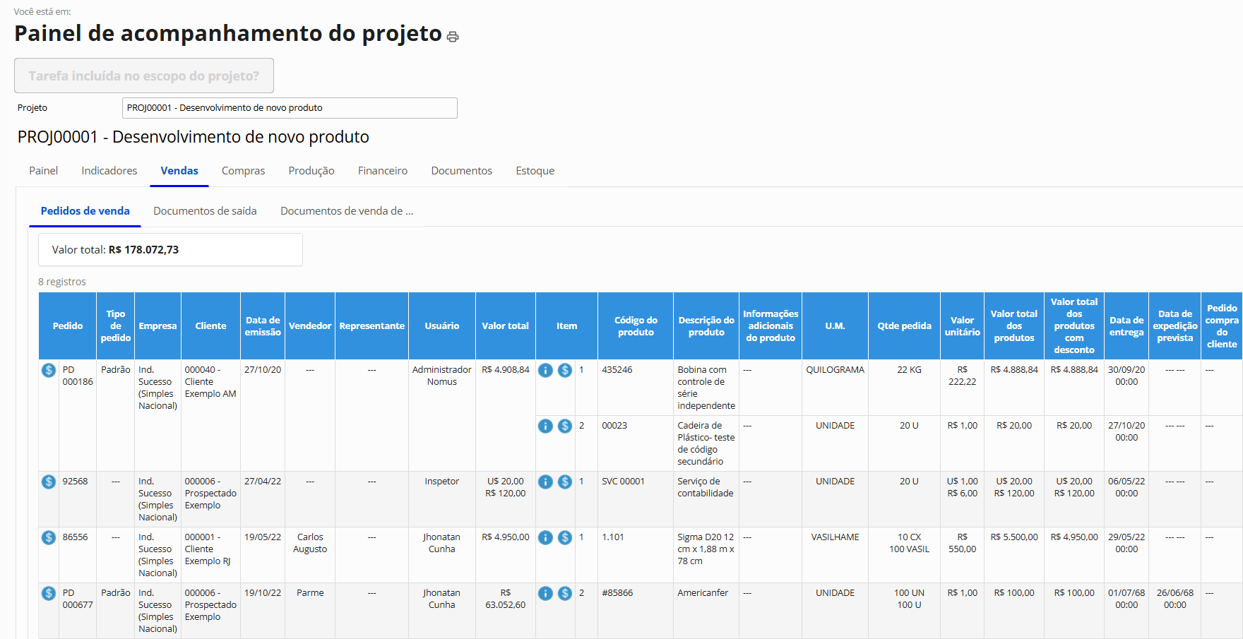Screen dimensions: 1243x639
Task: Switch to the Compras tab
Action: 243,171
